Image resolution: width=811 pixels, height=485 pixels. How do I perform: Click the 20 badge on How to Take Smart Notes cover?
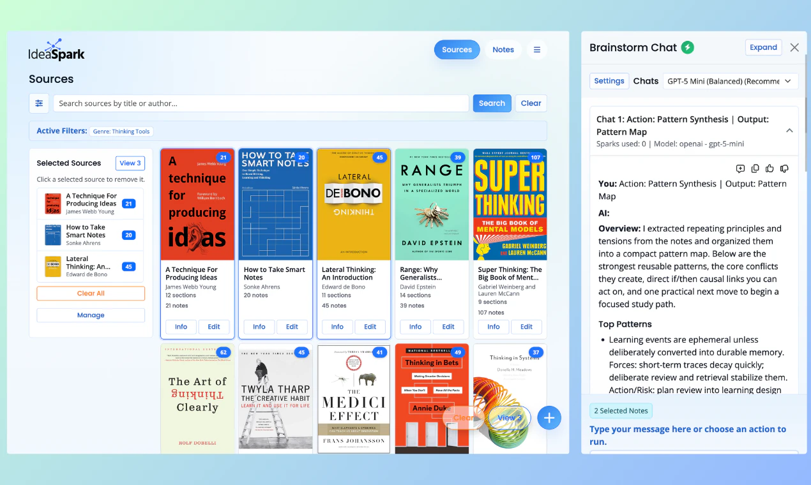click(x=301, y=157)
